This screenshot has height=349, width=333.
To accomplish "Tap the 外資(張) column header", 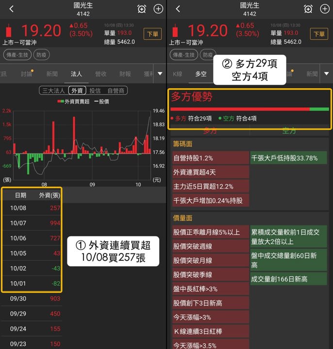I will [x=50, y=195].
